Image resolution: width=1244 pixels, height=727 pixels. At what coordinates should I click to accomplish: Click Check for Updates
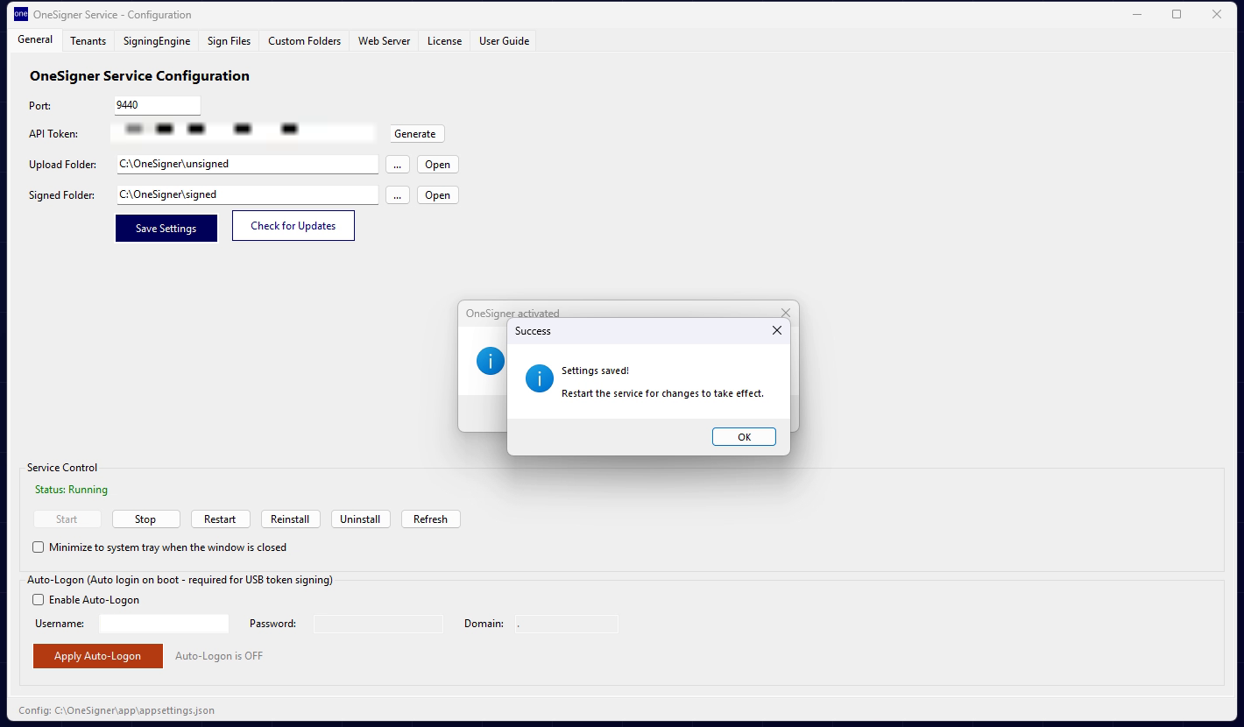(x=293, y=225)
